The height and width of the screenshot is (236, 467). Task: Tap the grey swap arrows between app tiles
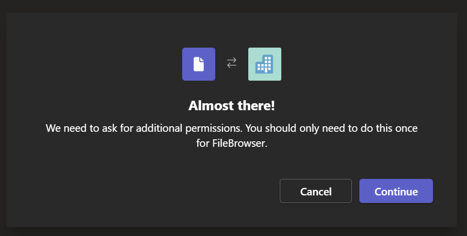231,63
